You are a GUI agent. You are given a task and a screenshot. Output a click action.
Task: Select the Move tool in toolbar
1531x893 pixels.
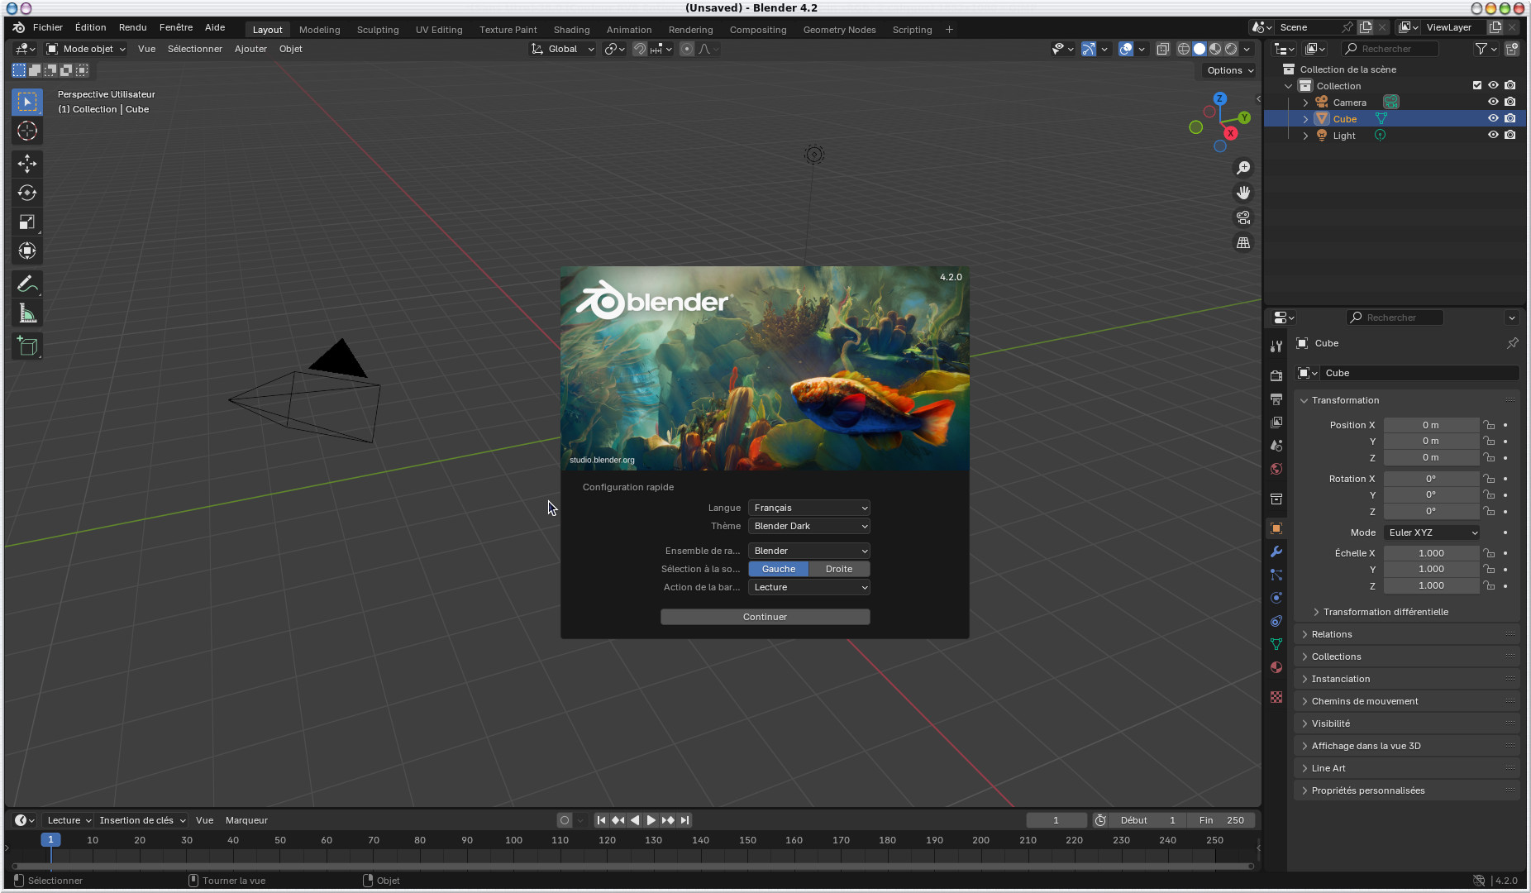(27, 163)
